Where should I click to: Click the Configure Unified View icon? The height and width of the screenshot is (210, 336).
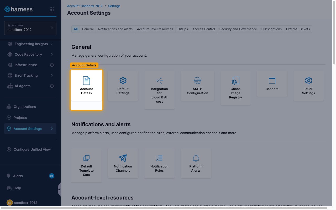click(9, 149)
